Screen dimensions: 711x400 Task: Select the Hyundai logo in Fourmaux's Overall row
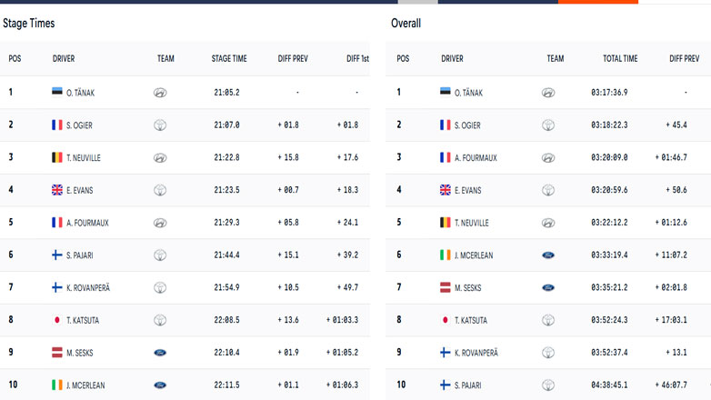click(548, 158)
